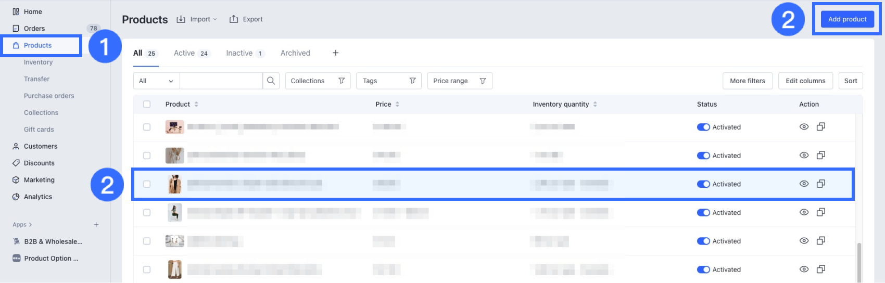Click plus icon next to Apps
Image resolution: width=885 pixels, height=283 pixels.
(96, 225)
